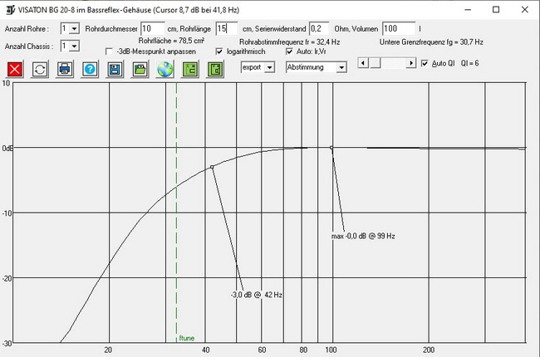Minimize the window

(x=468, y=10)
